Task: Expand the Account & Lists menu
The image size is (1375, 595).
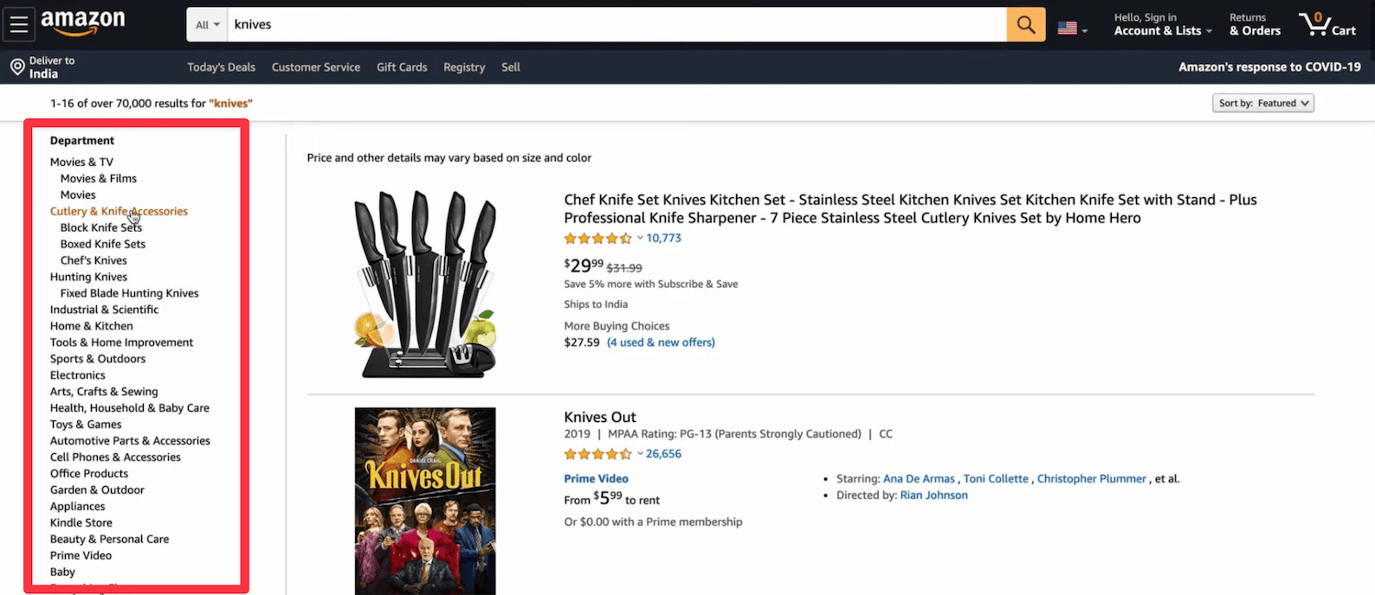Action: pyautogui.click(x=1162, y=30)
